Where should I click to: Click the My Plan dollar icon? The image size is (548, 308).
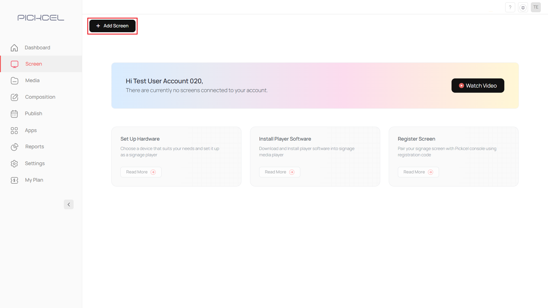click(x=14, y=180)
